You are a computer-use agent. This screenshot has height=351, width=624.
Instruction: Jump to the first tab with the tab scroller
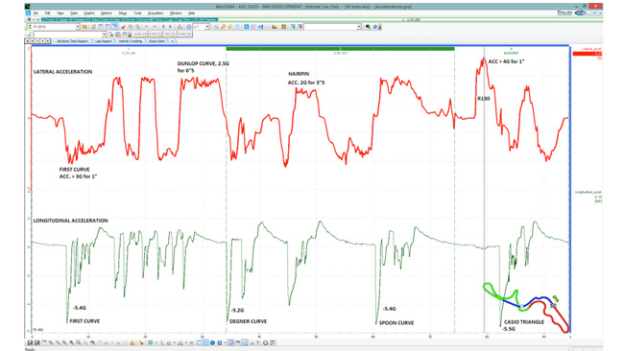pos(28,41)
